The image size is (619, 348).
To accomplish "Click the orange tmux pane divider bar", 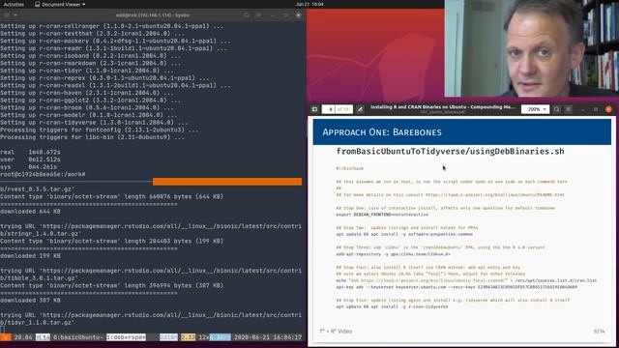I will coord(227,182).
